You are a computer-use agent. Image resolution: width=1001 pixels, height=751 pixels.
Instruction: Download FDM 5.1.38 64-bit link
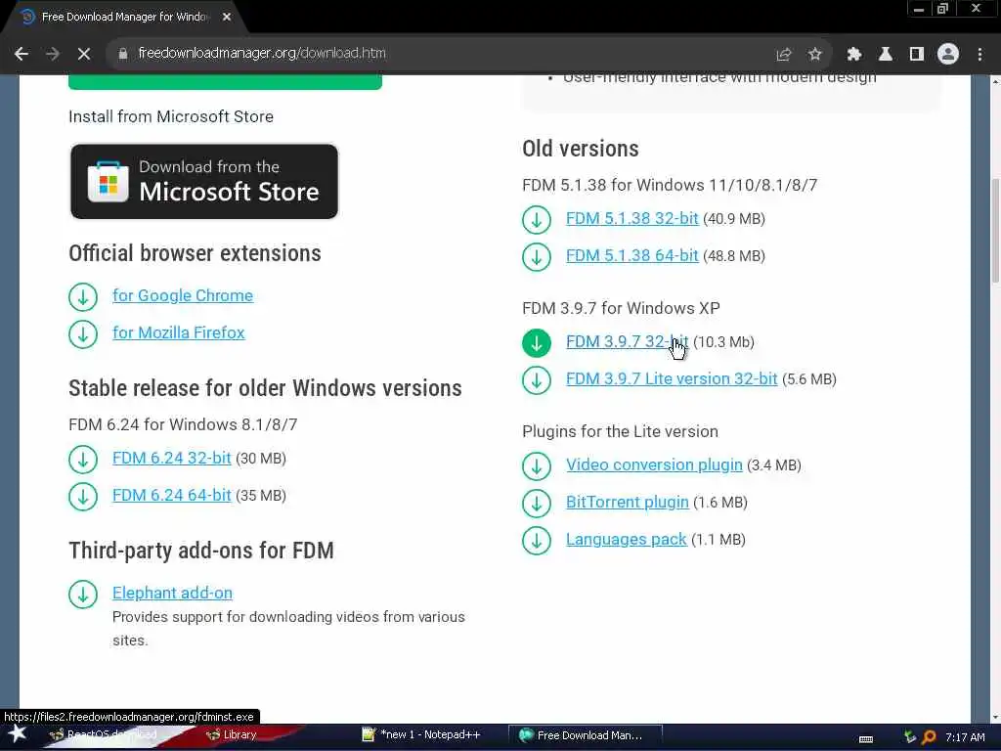632,255
